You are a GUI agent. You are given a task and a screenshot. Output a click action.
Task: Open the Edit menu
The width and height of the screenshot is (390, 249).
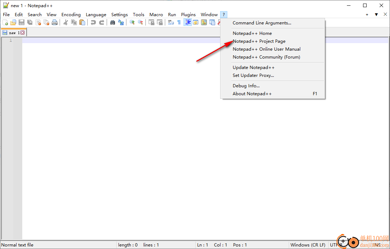coord(19,15)
